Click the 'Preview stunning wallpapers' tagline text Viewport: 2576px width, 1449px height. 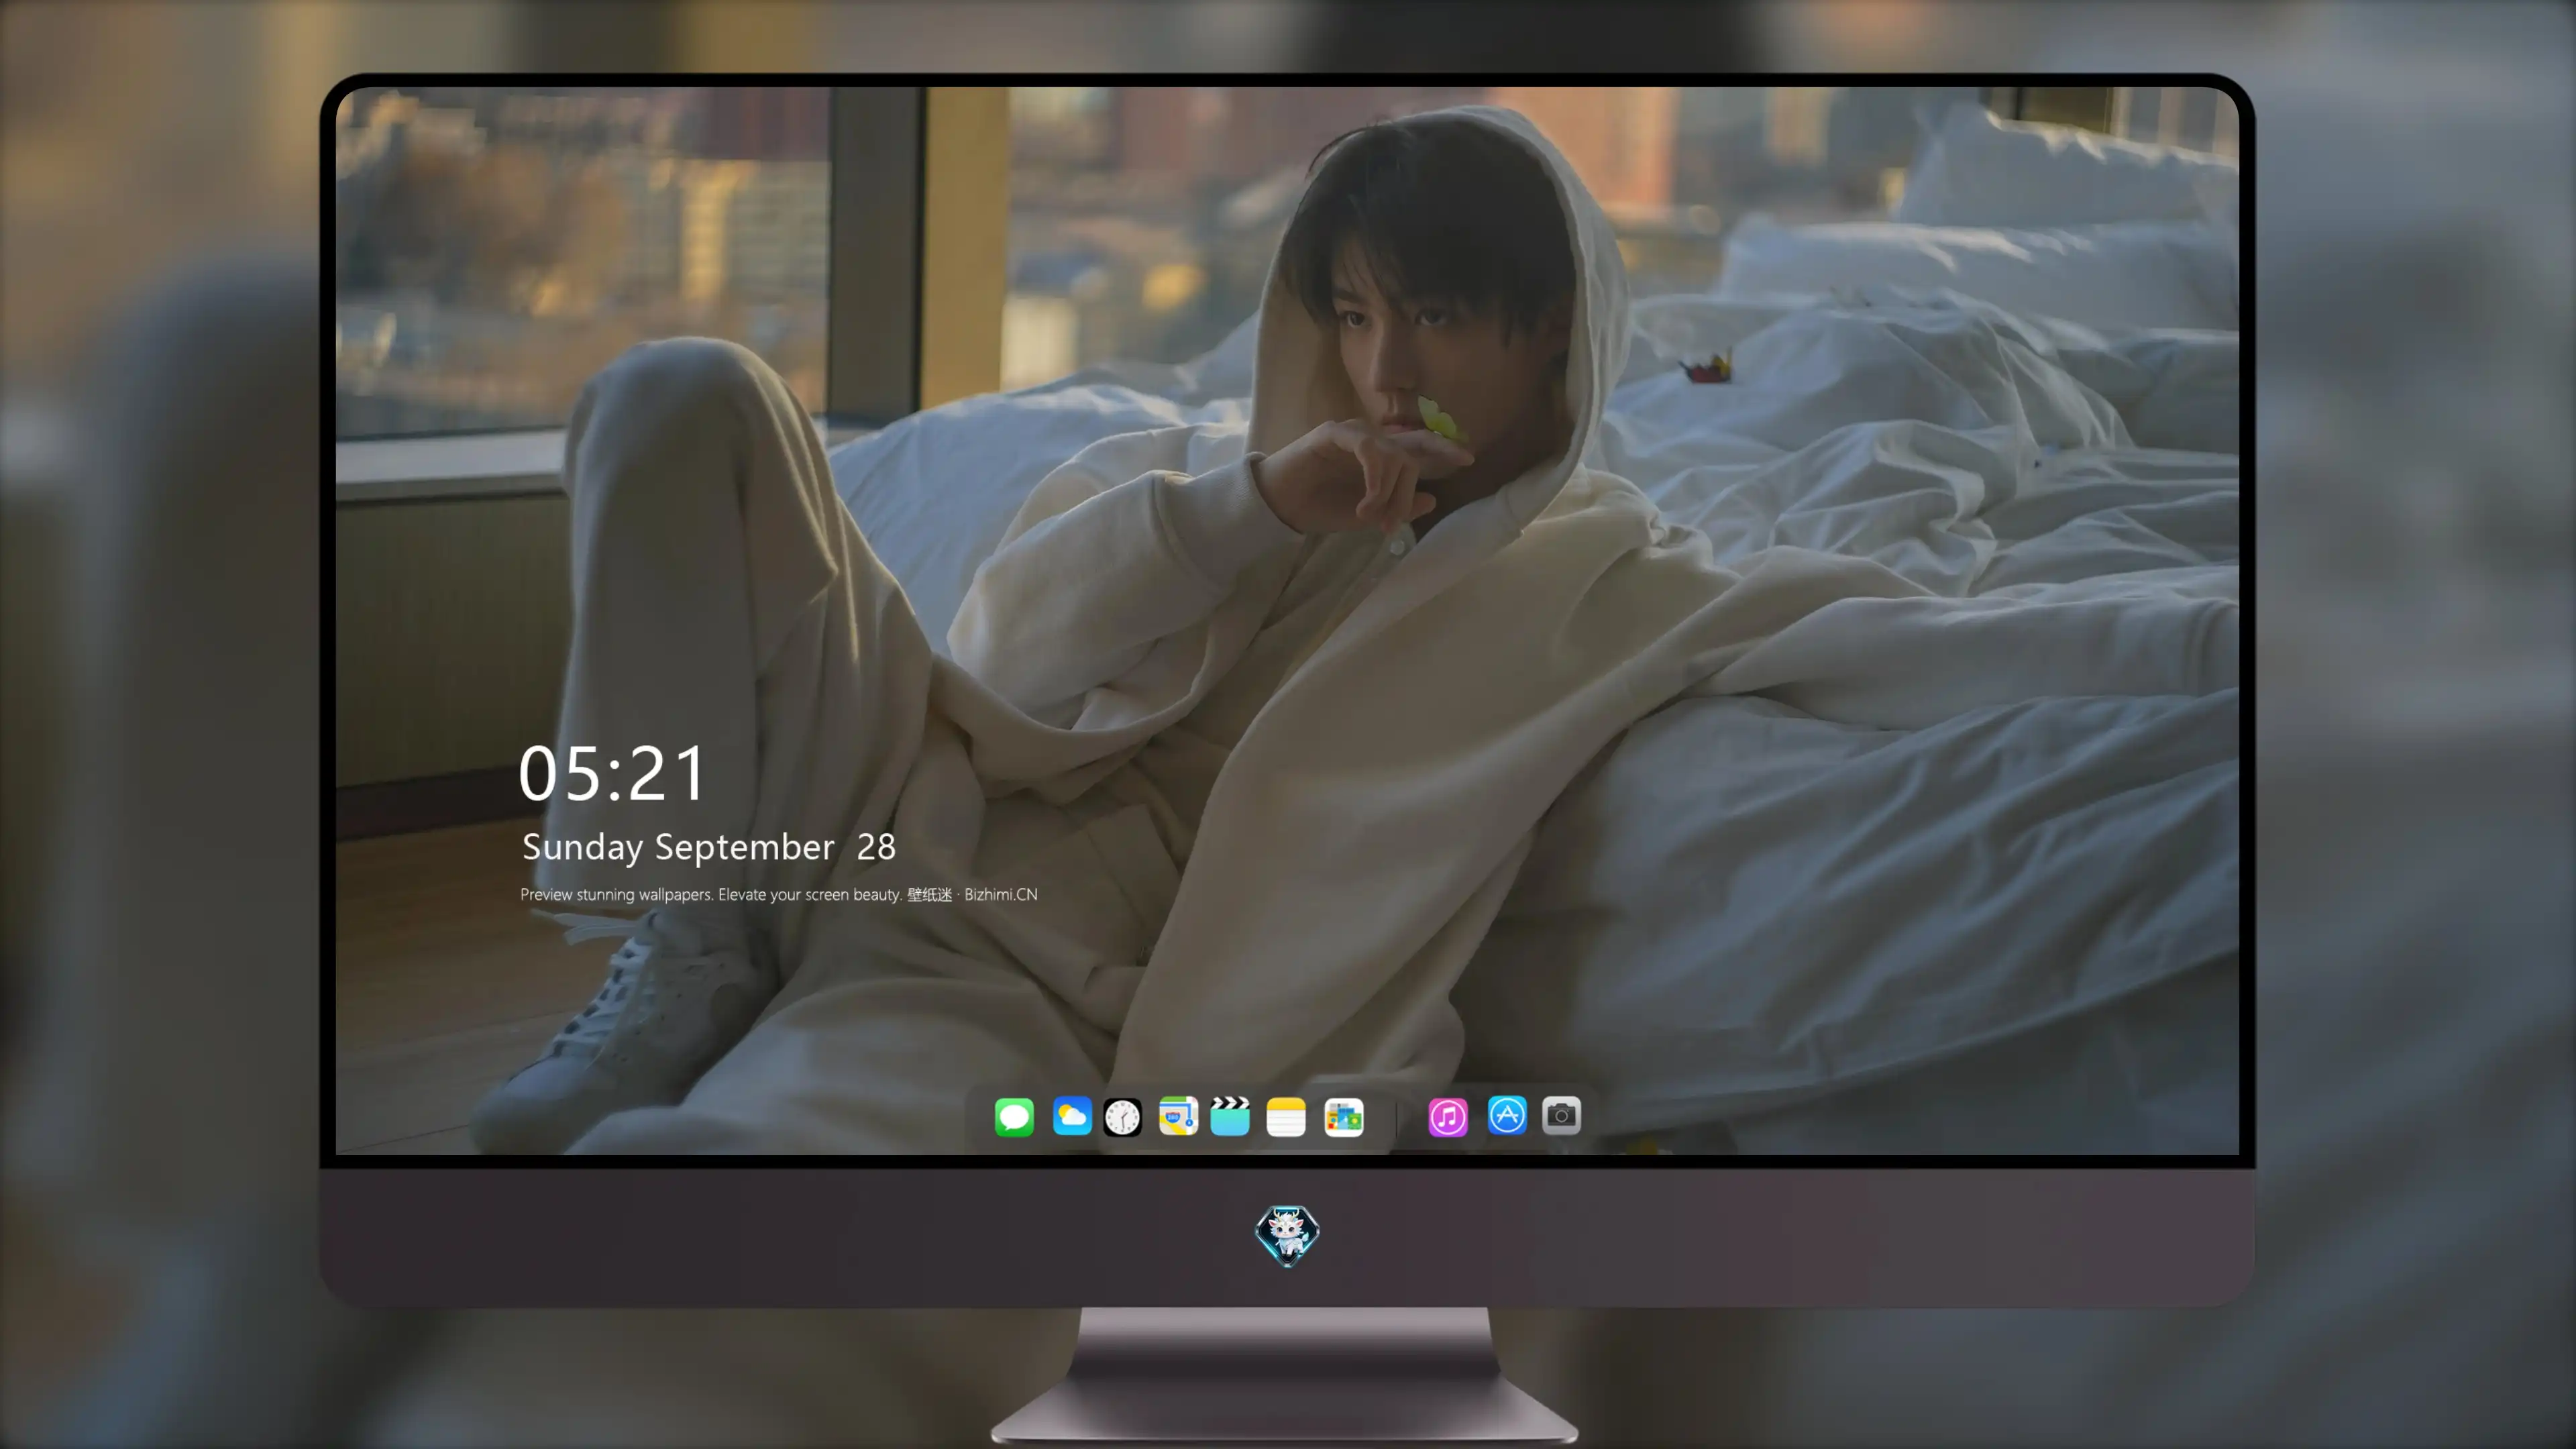click(x=779, y=894)
